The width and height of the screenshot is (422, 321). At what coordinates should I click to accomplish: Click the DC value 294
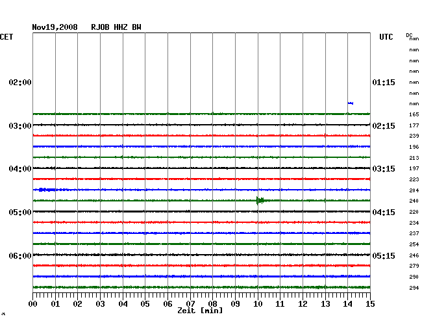414,288
